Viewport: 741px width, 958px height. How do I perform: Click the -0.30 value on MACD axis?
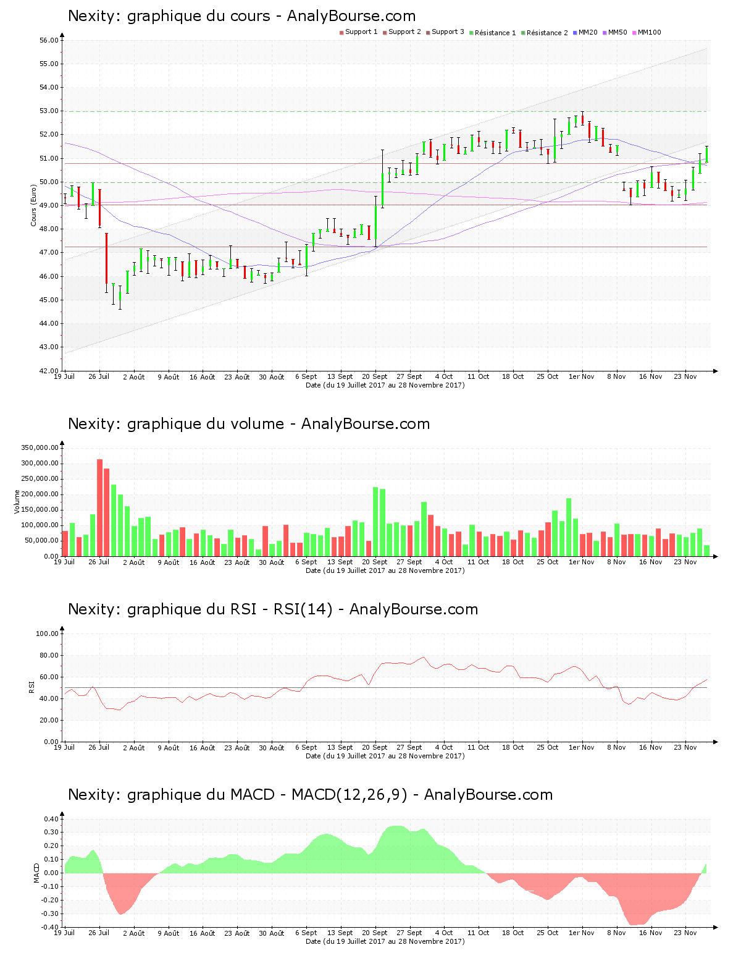tap(49, 913)
